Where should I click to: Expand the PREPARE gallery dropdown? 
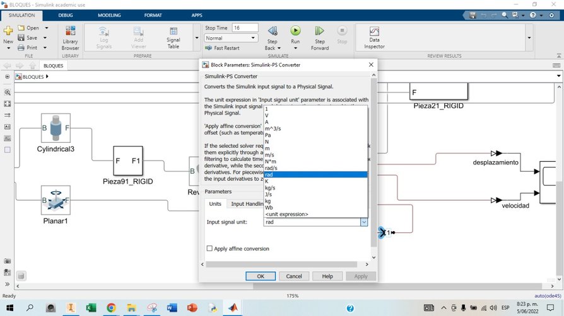coord(197,38)
